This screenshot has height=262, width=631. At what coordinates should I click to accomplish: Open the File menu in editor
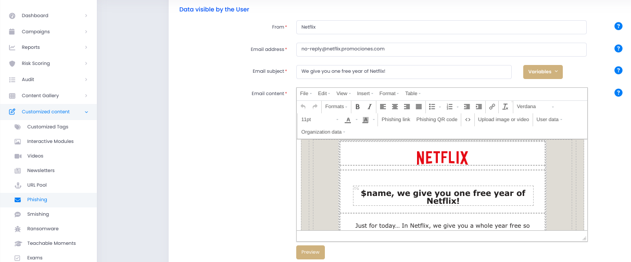tap(306, 94)
